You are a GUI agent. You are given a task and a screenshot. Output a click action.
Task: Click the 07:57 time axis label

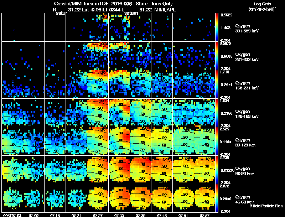[204, 215]
